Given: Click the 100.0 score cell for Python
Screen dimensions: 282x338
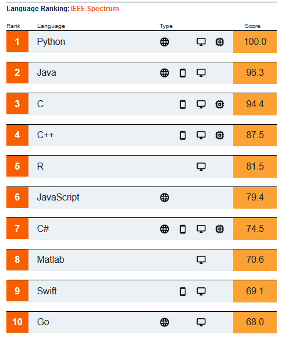Looking at the screenshot, I should tap(255, 42).
